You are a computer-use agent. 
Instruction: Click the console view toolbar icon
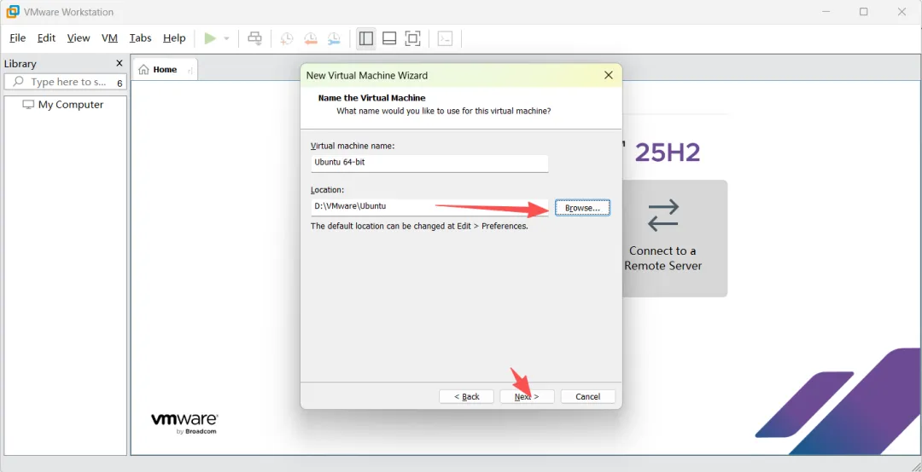point(446,38)
